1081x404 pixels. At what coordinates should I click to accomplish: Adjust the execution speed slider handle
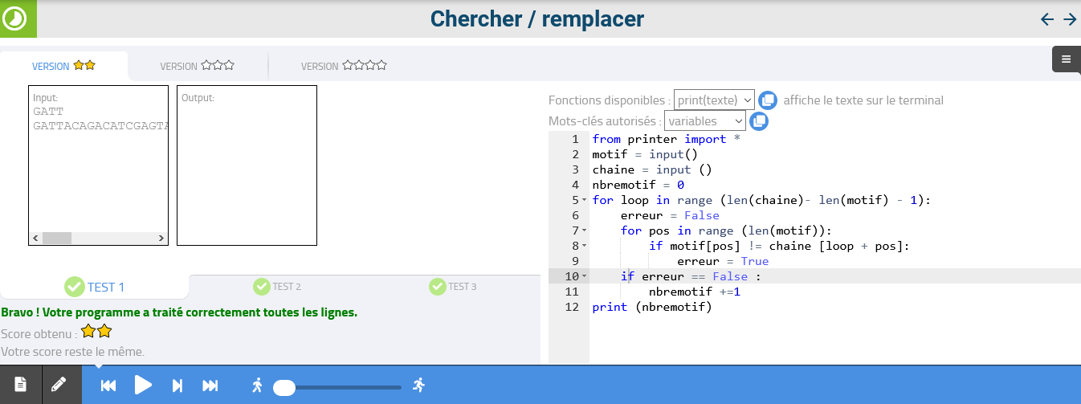[284, 388]
